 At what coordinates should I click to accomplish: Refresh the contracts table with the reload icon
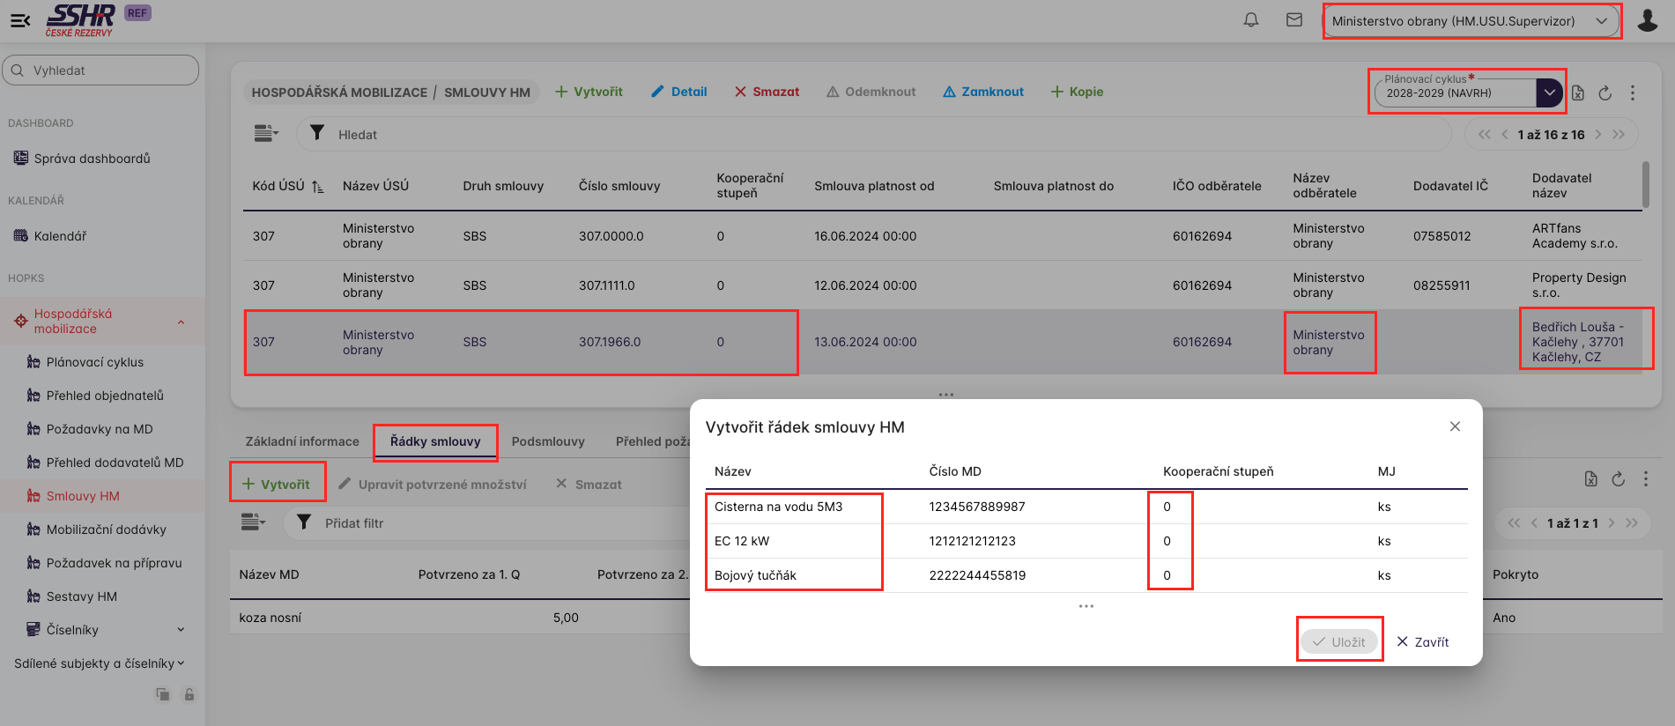click(1605, 93)
